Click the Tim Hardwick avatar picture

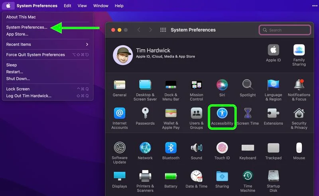123,55
